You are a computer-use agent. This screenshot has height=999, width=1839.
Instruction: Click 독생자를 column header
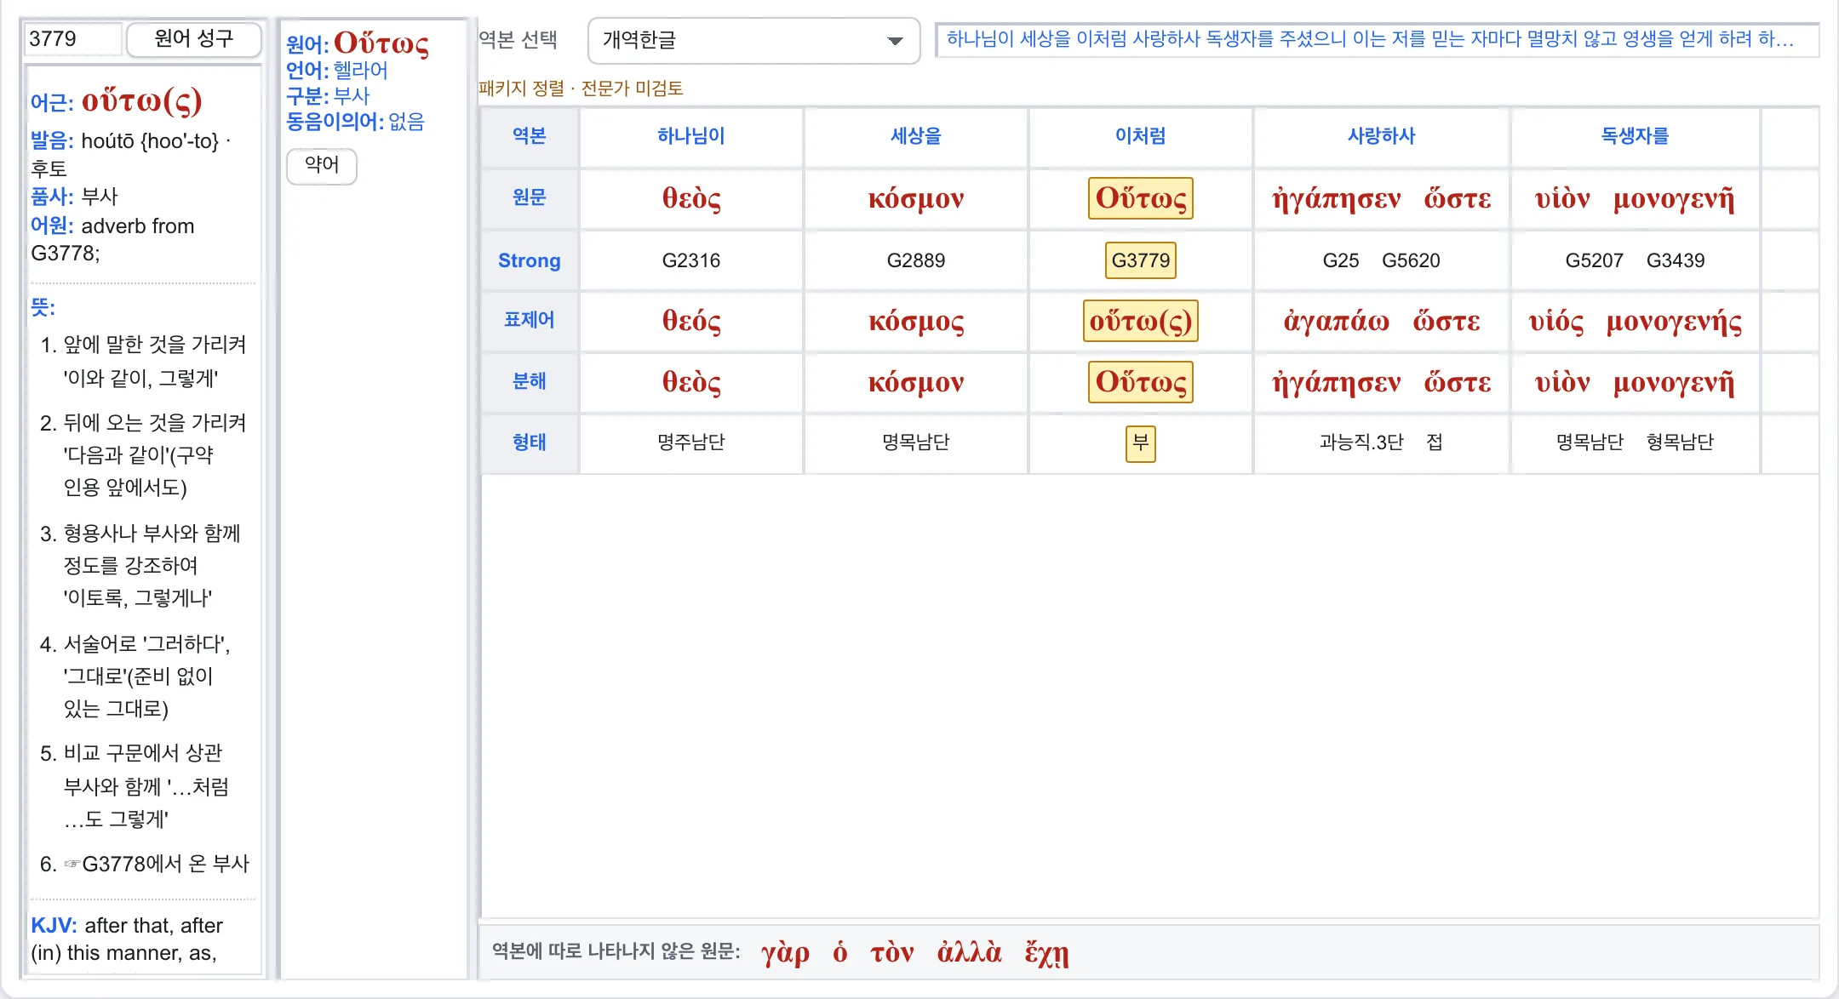(x=1635, y=136)
